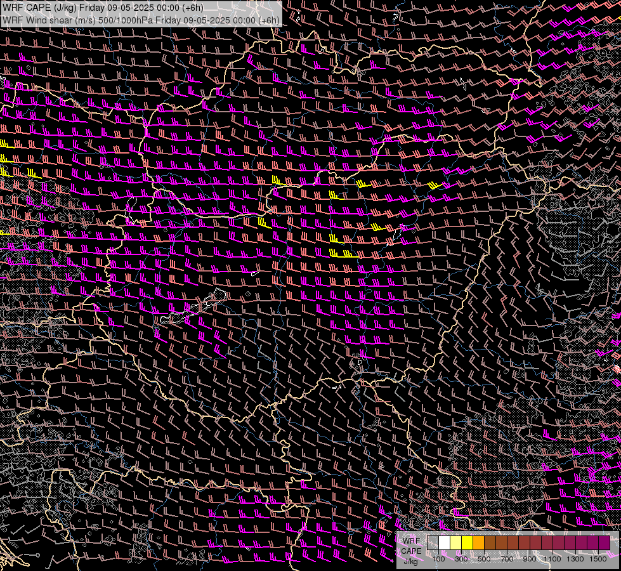The image size is (621, 571).
Task: Select the final purple legend swatch
Action: click(x=605, y=543)
